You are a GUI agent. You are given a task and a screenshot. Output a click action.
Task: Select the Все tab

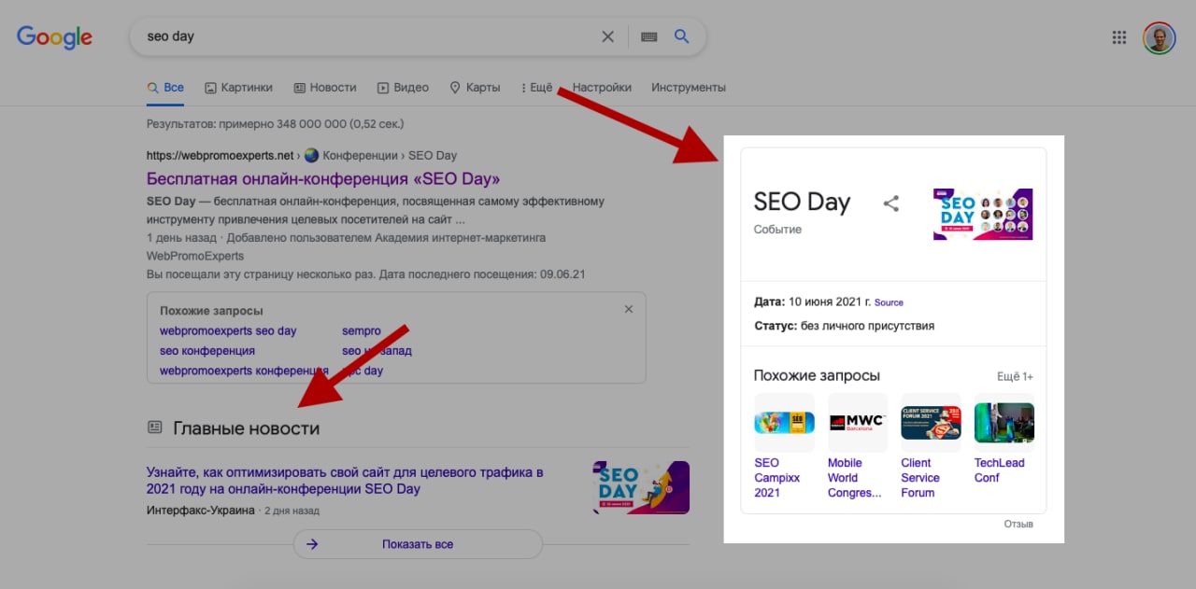tap(165, 88)
